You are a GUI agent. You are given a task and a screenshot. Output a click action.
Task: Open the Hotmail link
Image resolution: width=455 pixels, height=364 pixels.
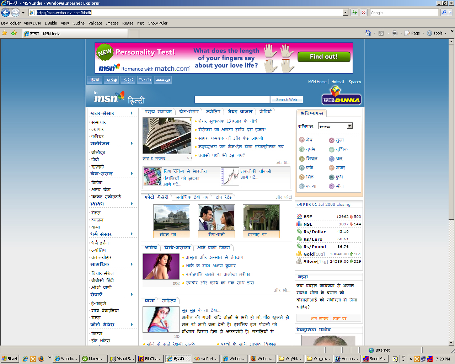click(x=338, y=82)
